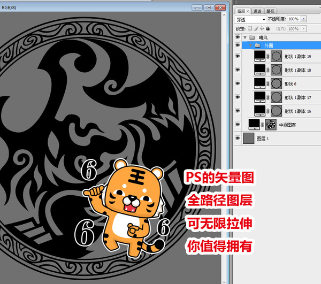This screenshot has height=284, width=321.
Task: Toggle lock all padlock icon
Action: click(x=268, y=28)
